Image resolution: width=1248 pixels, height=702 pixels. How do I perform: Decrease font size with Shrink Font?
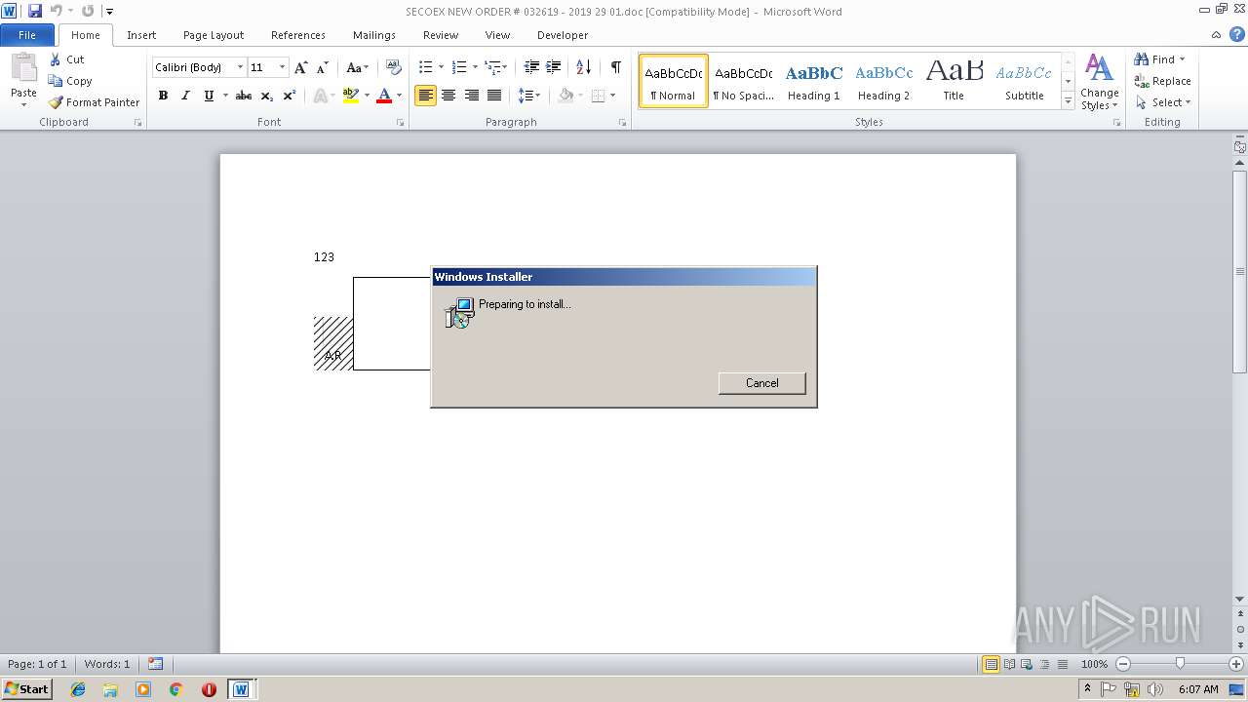(x=323, y=67)
